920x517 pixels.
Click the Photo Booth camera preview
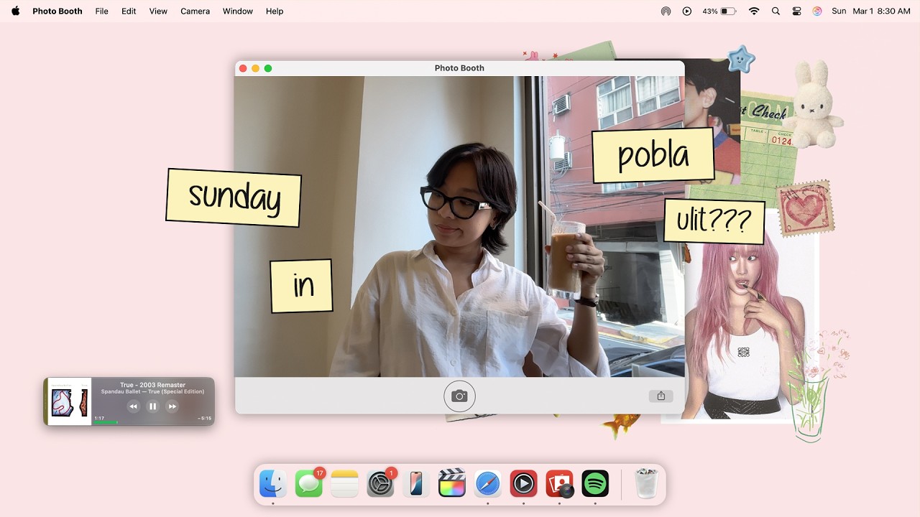click(459, 226)
